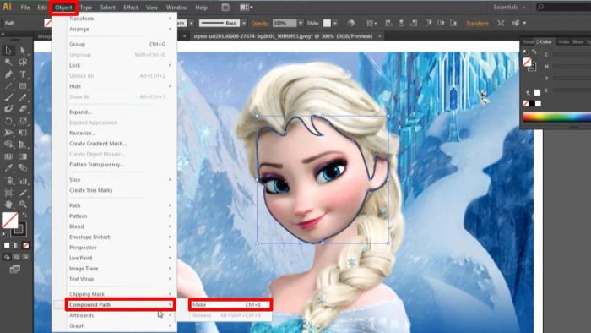
Task: Click the orange Transform link
Action: pos(477,23)
